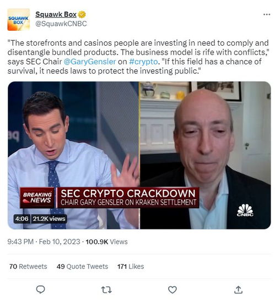Play the SEC Crypto Crackdown video
Viewport: 275px width, 300px height.
coord(139,155)
